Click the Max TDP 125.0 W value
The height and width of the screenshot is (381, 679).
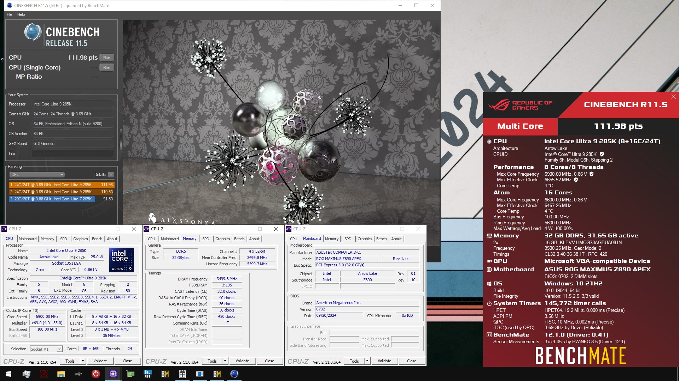click(95, 257)
